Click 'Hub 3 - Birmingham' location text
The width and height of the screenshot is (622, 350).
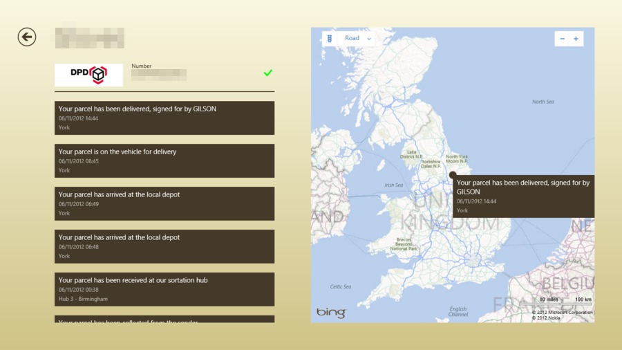(x=83, y=299)
